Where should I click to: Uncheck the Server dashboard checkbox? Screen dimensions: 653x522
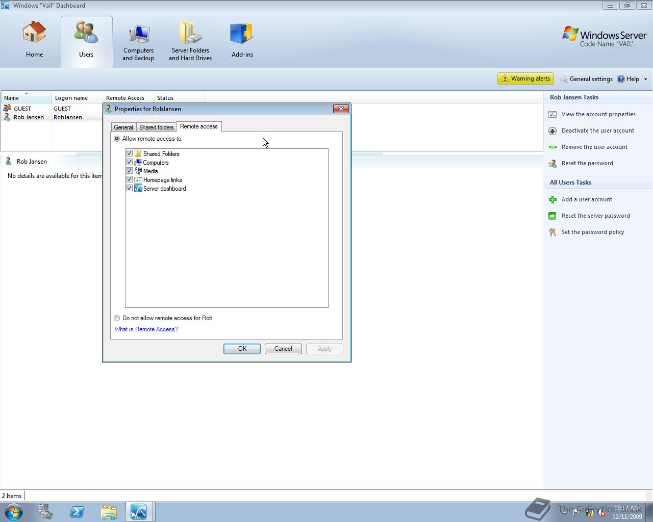129,188
